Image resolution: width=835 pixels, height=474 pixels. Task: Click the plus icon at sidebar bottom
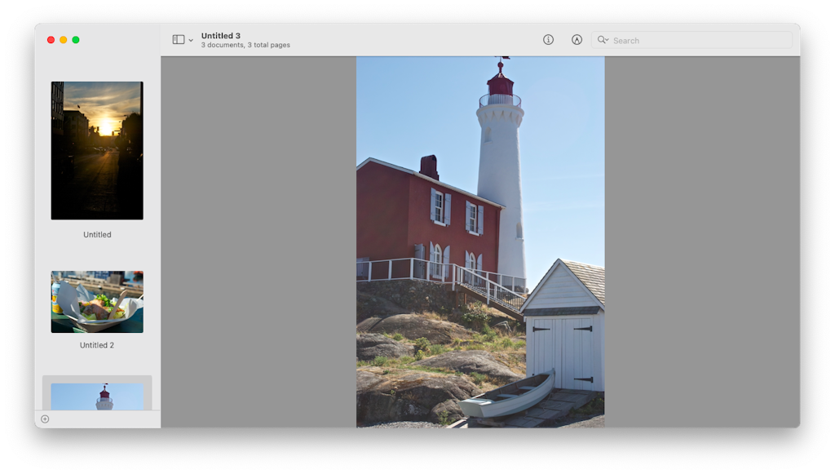[44, 419]
